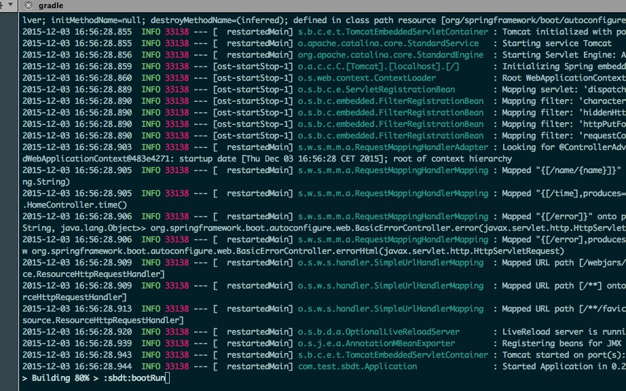Click the restartedMain thread name

(x=258, y=32)
